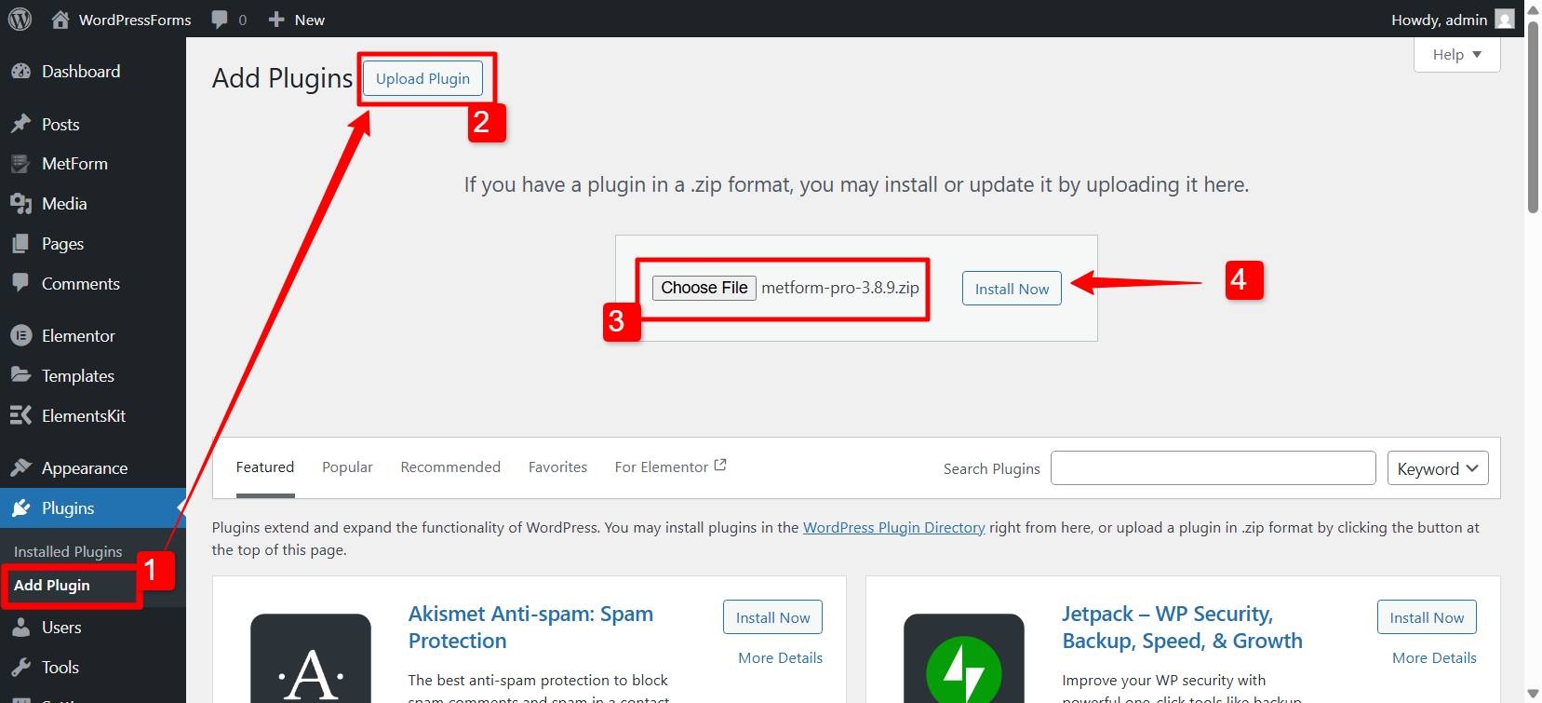The image size is (1542, 703).
Task: Click the New content menu label
Action: (310, 20)
